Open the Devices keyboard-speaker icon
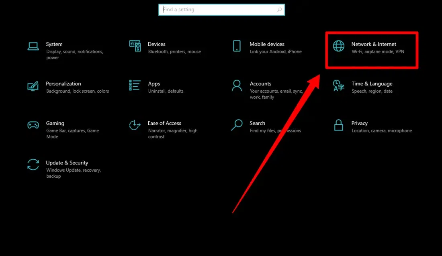Image resolution: width=442 pixels, height=256 pixels. point(135,46)
